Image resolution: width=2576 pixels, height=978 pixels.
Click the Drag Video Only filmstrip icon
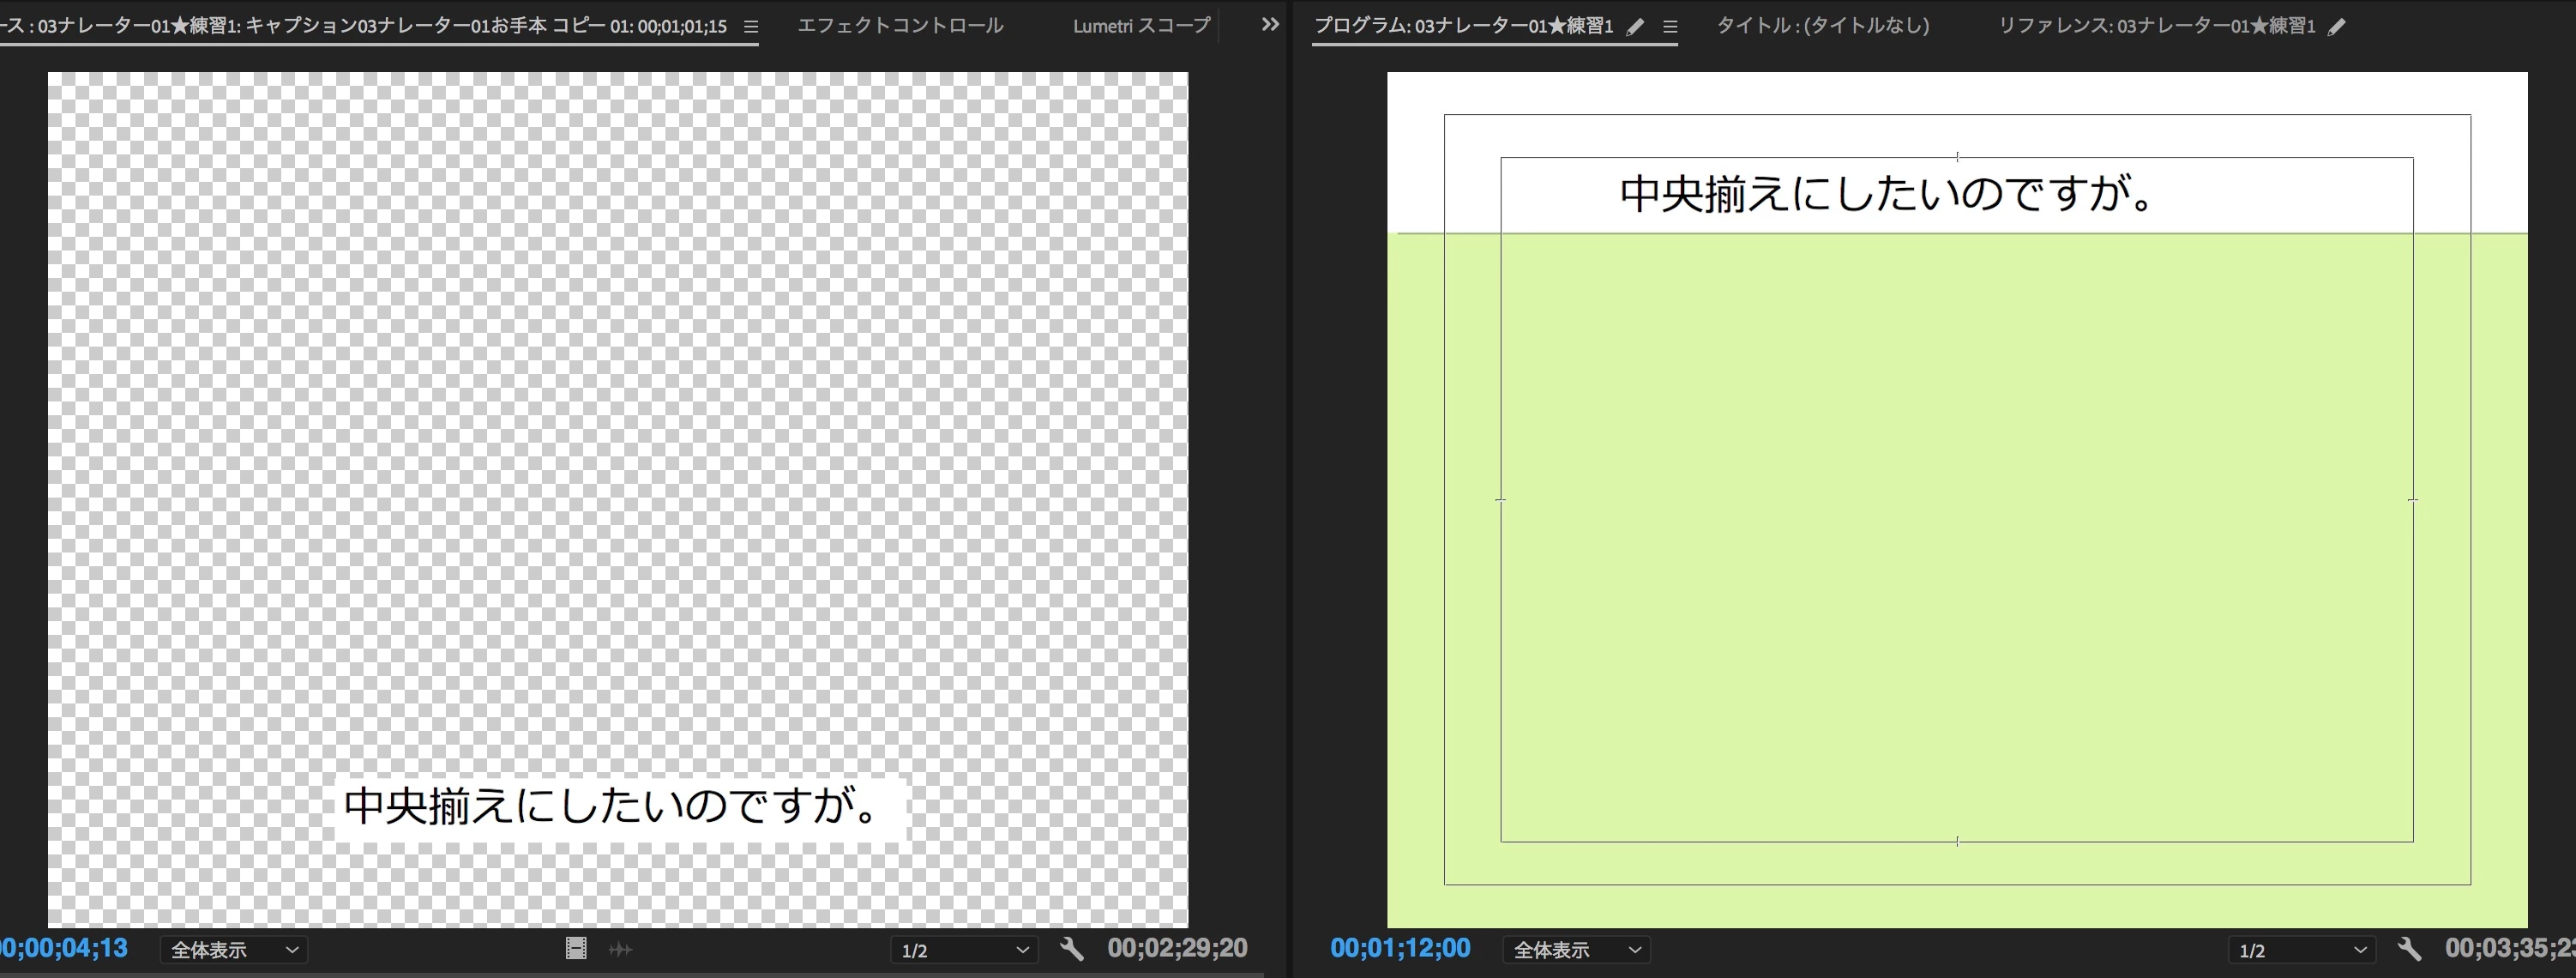(576, 948)
